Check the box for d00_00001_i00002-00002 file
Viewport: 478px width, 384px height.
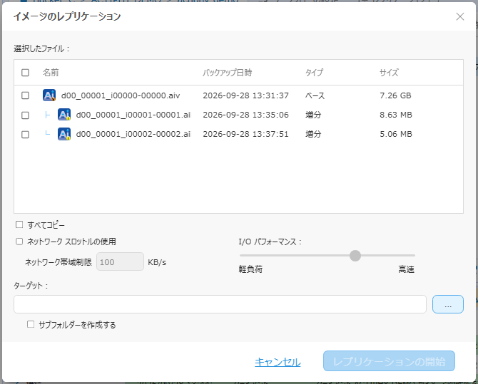click(25, 135)
